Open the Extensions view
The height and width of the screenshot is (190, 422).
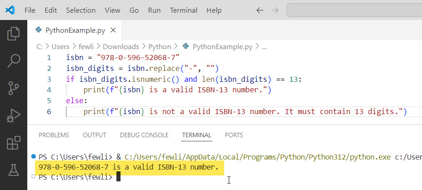click(x=14, y=143)
